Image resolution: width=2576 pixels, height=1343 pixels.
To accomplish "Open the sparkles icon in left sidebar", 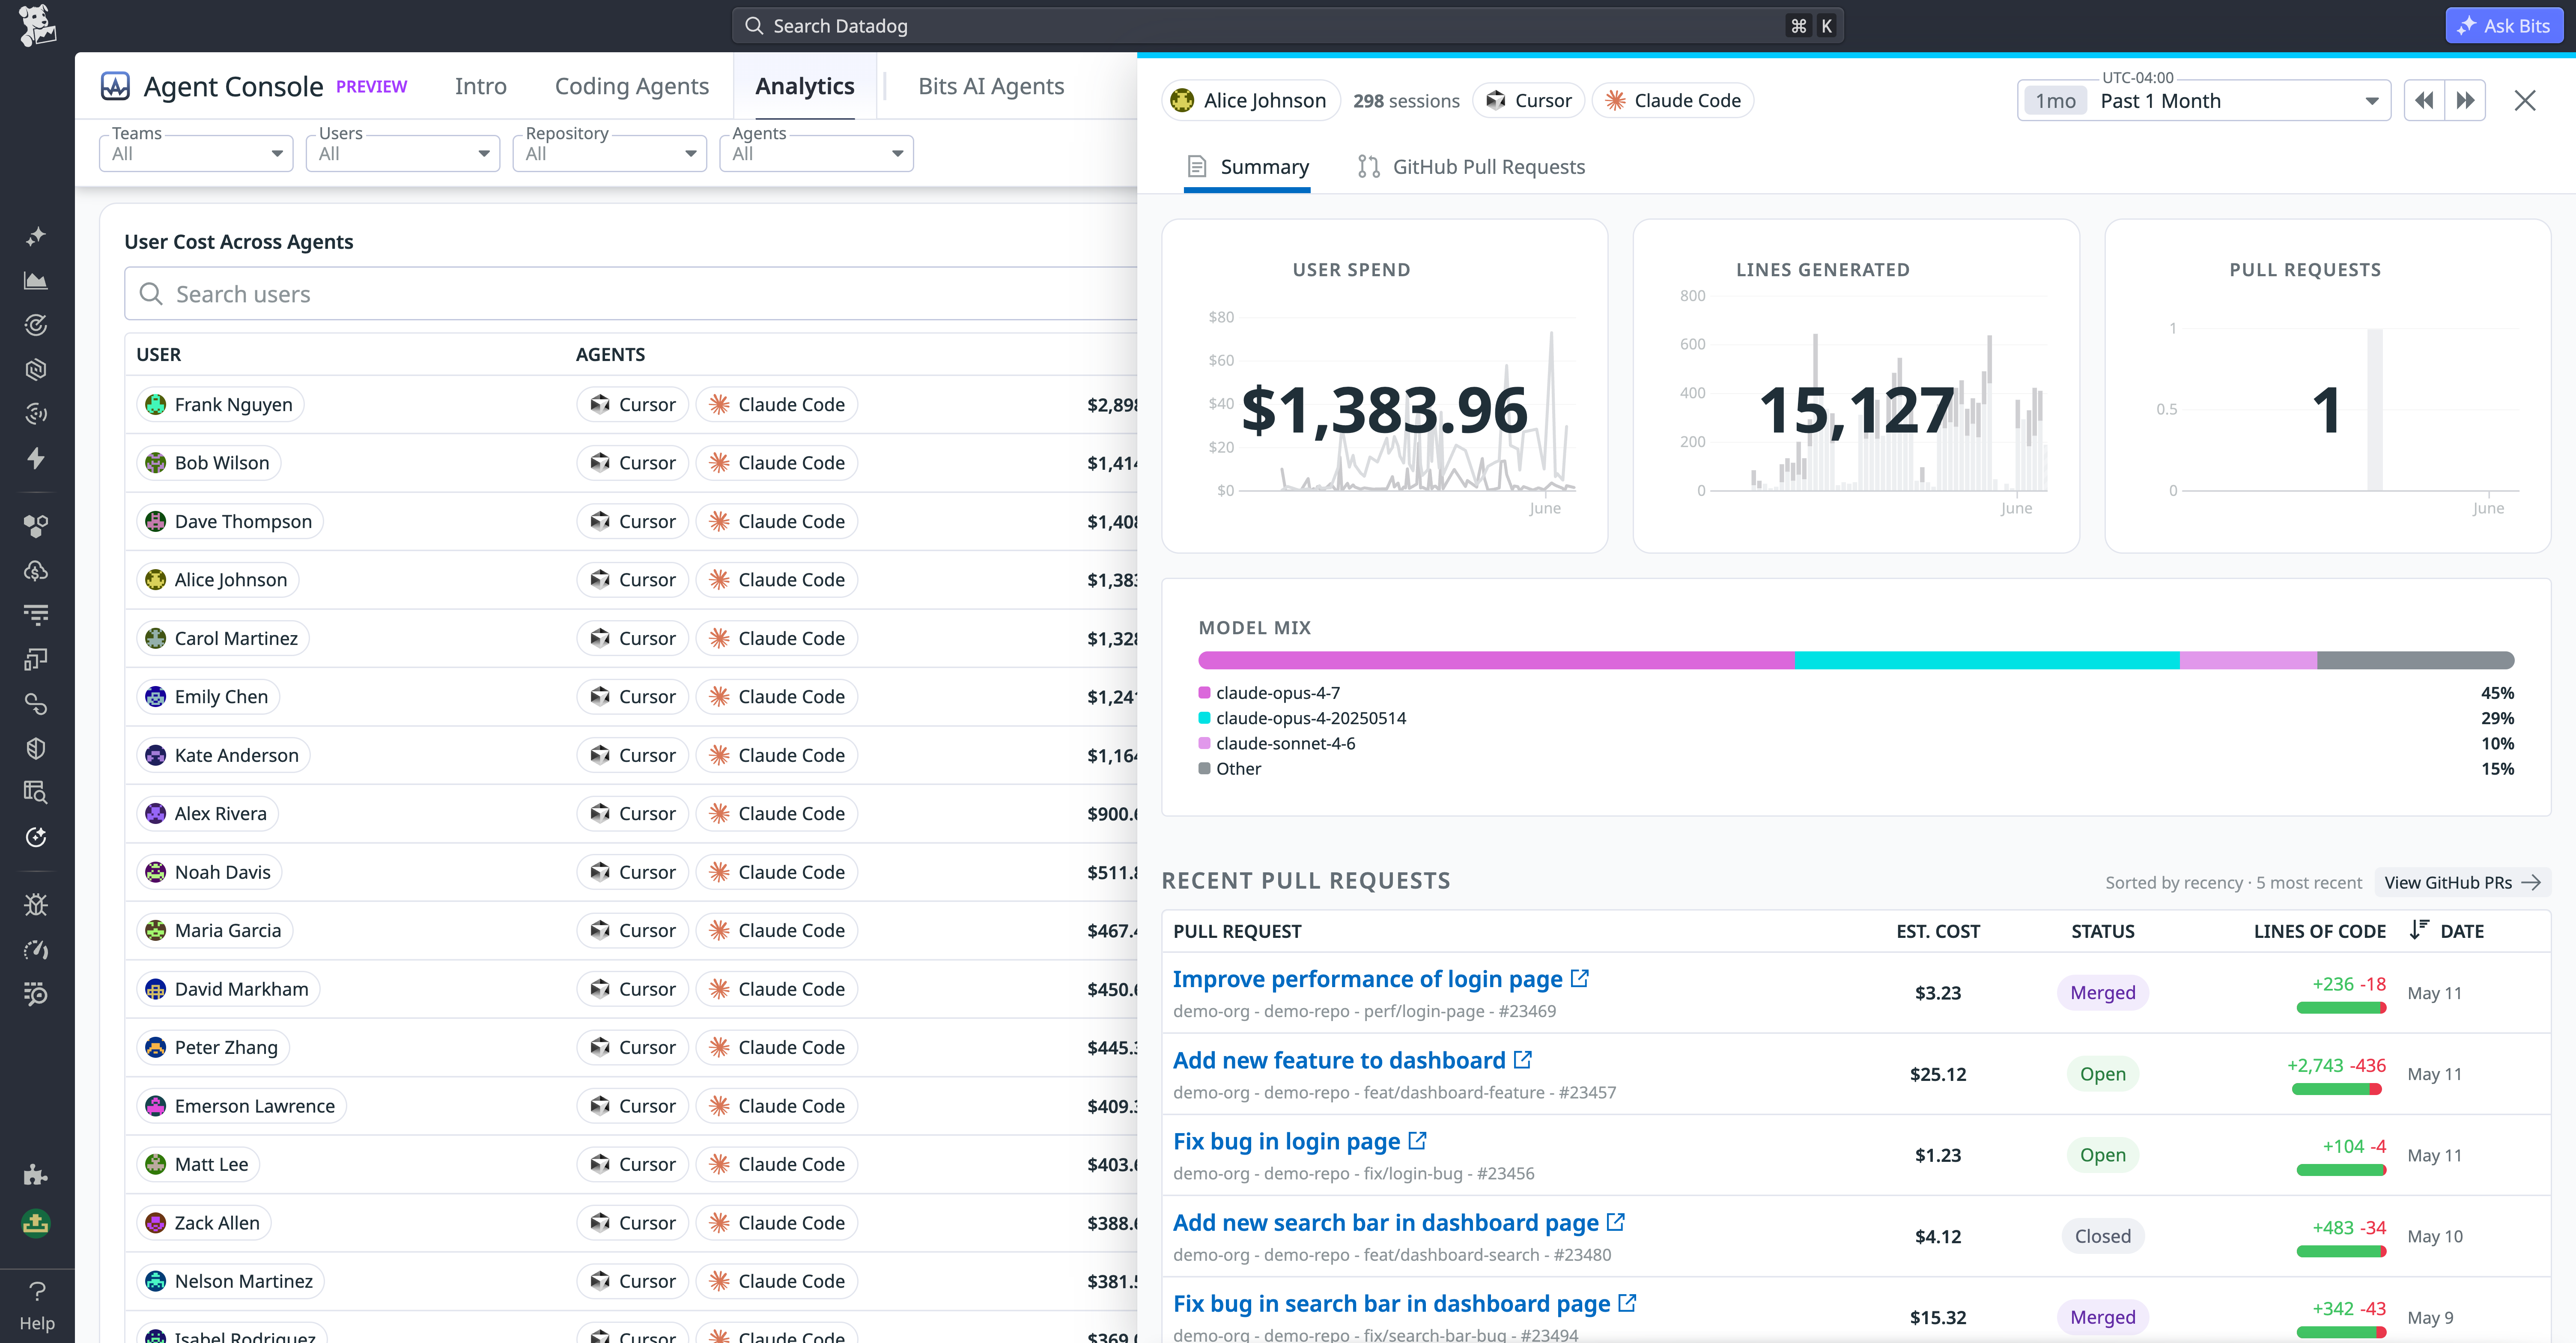I will pyautogui.click(x=36, y=237).
